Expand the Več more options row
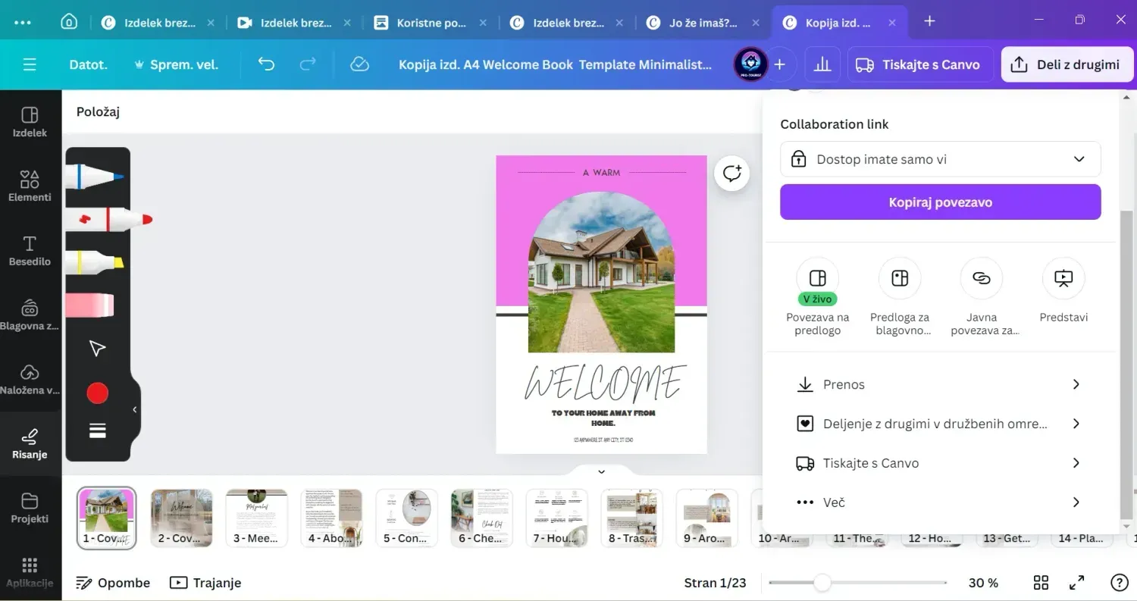Viewport: 1137px width, 601px height. pyautogui.click(x=940, y=502)
